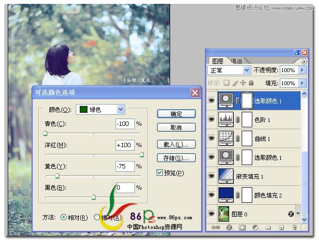The height and width of the screenshot is (242, 319).
Task: Click the 填充 field showing 100%
Action: click(289, 83)
